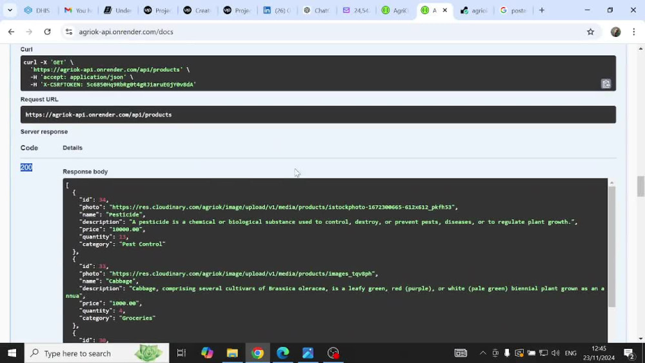This screenshot has height=363, width=645.
Task: Open the notification center icon
Action: click(x=628, y=353)
